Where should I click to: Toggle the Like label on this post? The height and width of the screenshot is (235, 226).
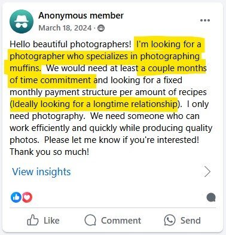click(x=51, y=221)
